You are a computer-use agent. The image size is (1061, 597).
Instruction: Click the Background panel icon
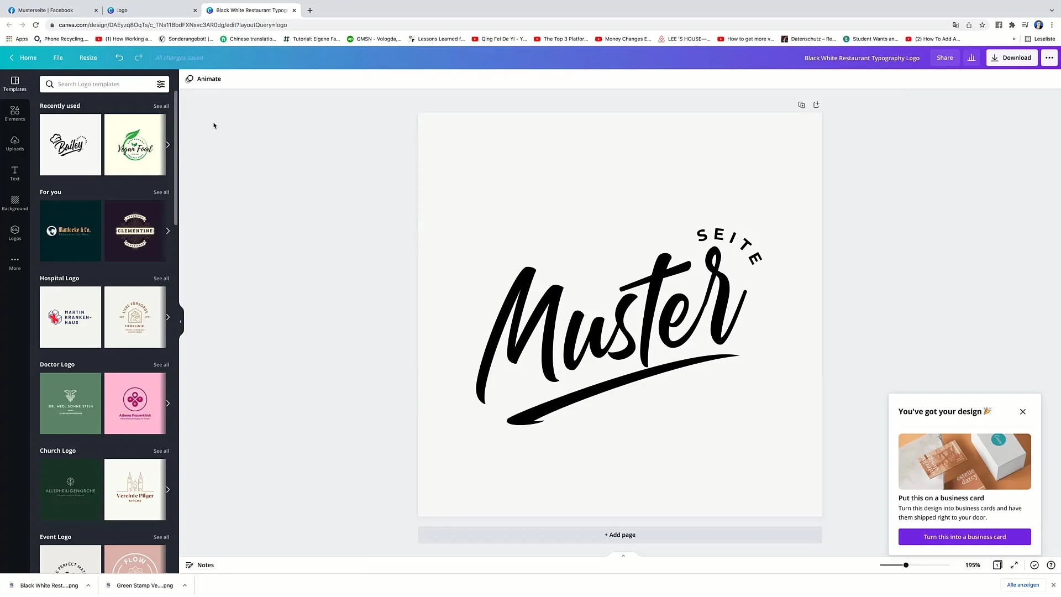coord(14,203)
